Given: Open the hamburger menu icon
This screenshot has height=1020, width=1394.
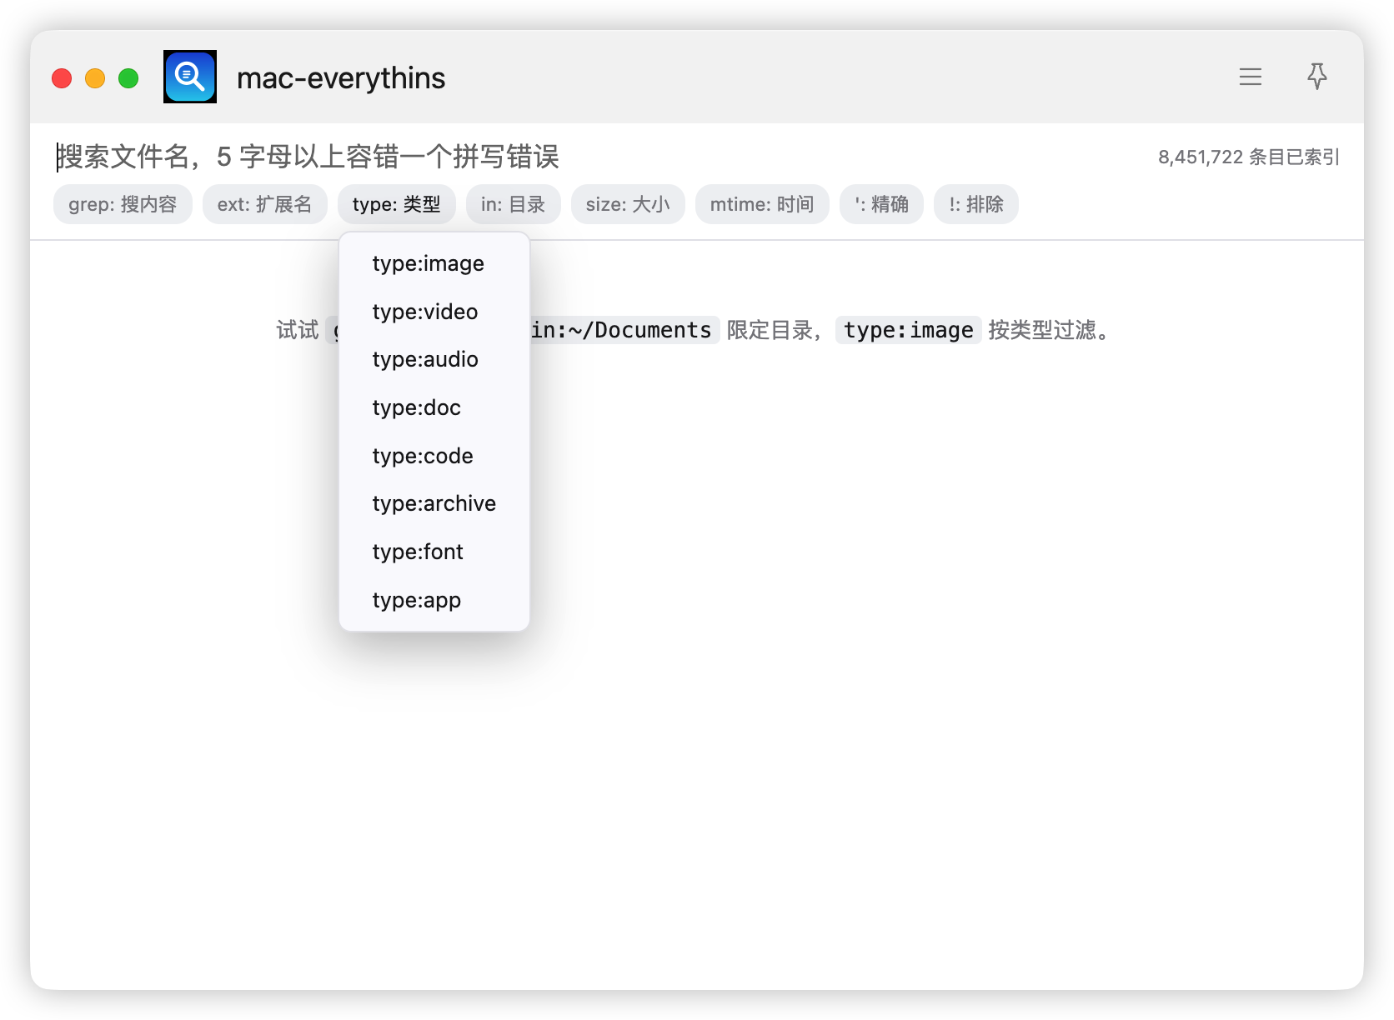Looking at the screenshot, I should [x=1250, y=77].
